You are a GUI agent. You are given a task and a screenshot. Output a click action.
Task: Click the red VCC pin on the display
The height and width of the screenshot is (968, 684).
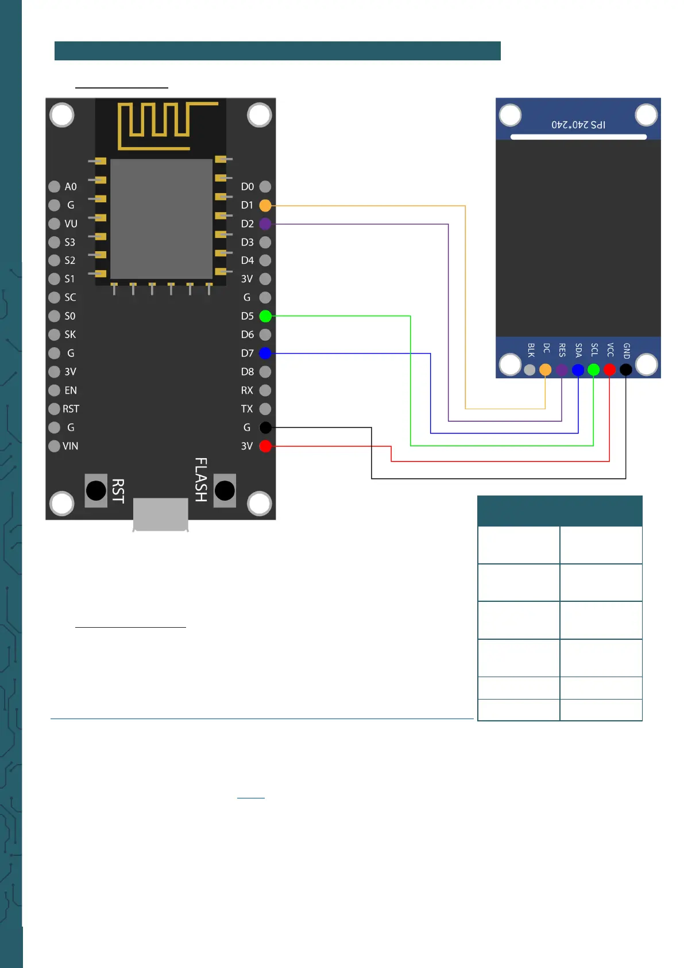pos(610,370)
